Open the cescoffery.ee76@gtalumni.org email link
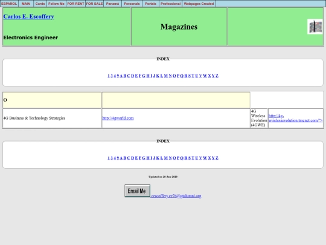Viewport: 326px width, 245px height. click(x=176, y=196)
